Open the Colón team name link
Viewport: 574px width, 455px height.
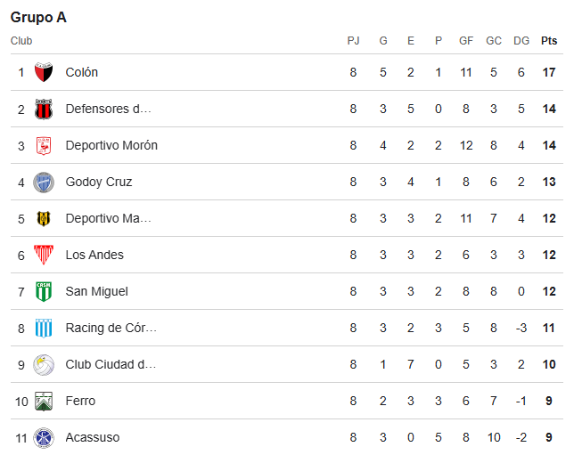pos(82,72)
